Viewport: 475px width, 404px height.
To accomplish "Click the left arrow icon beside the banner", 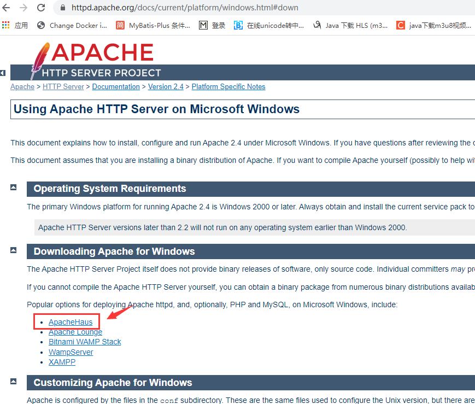I will tap(3, 73).
